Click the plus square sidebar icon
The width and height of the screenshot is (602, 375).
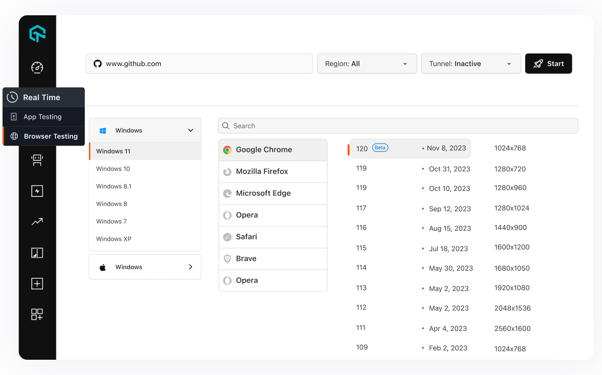point(37,283)
